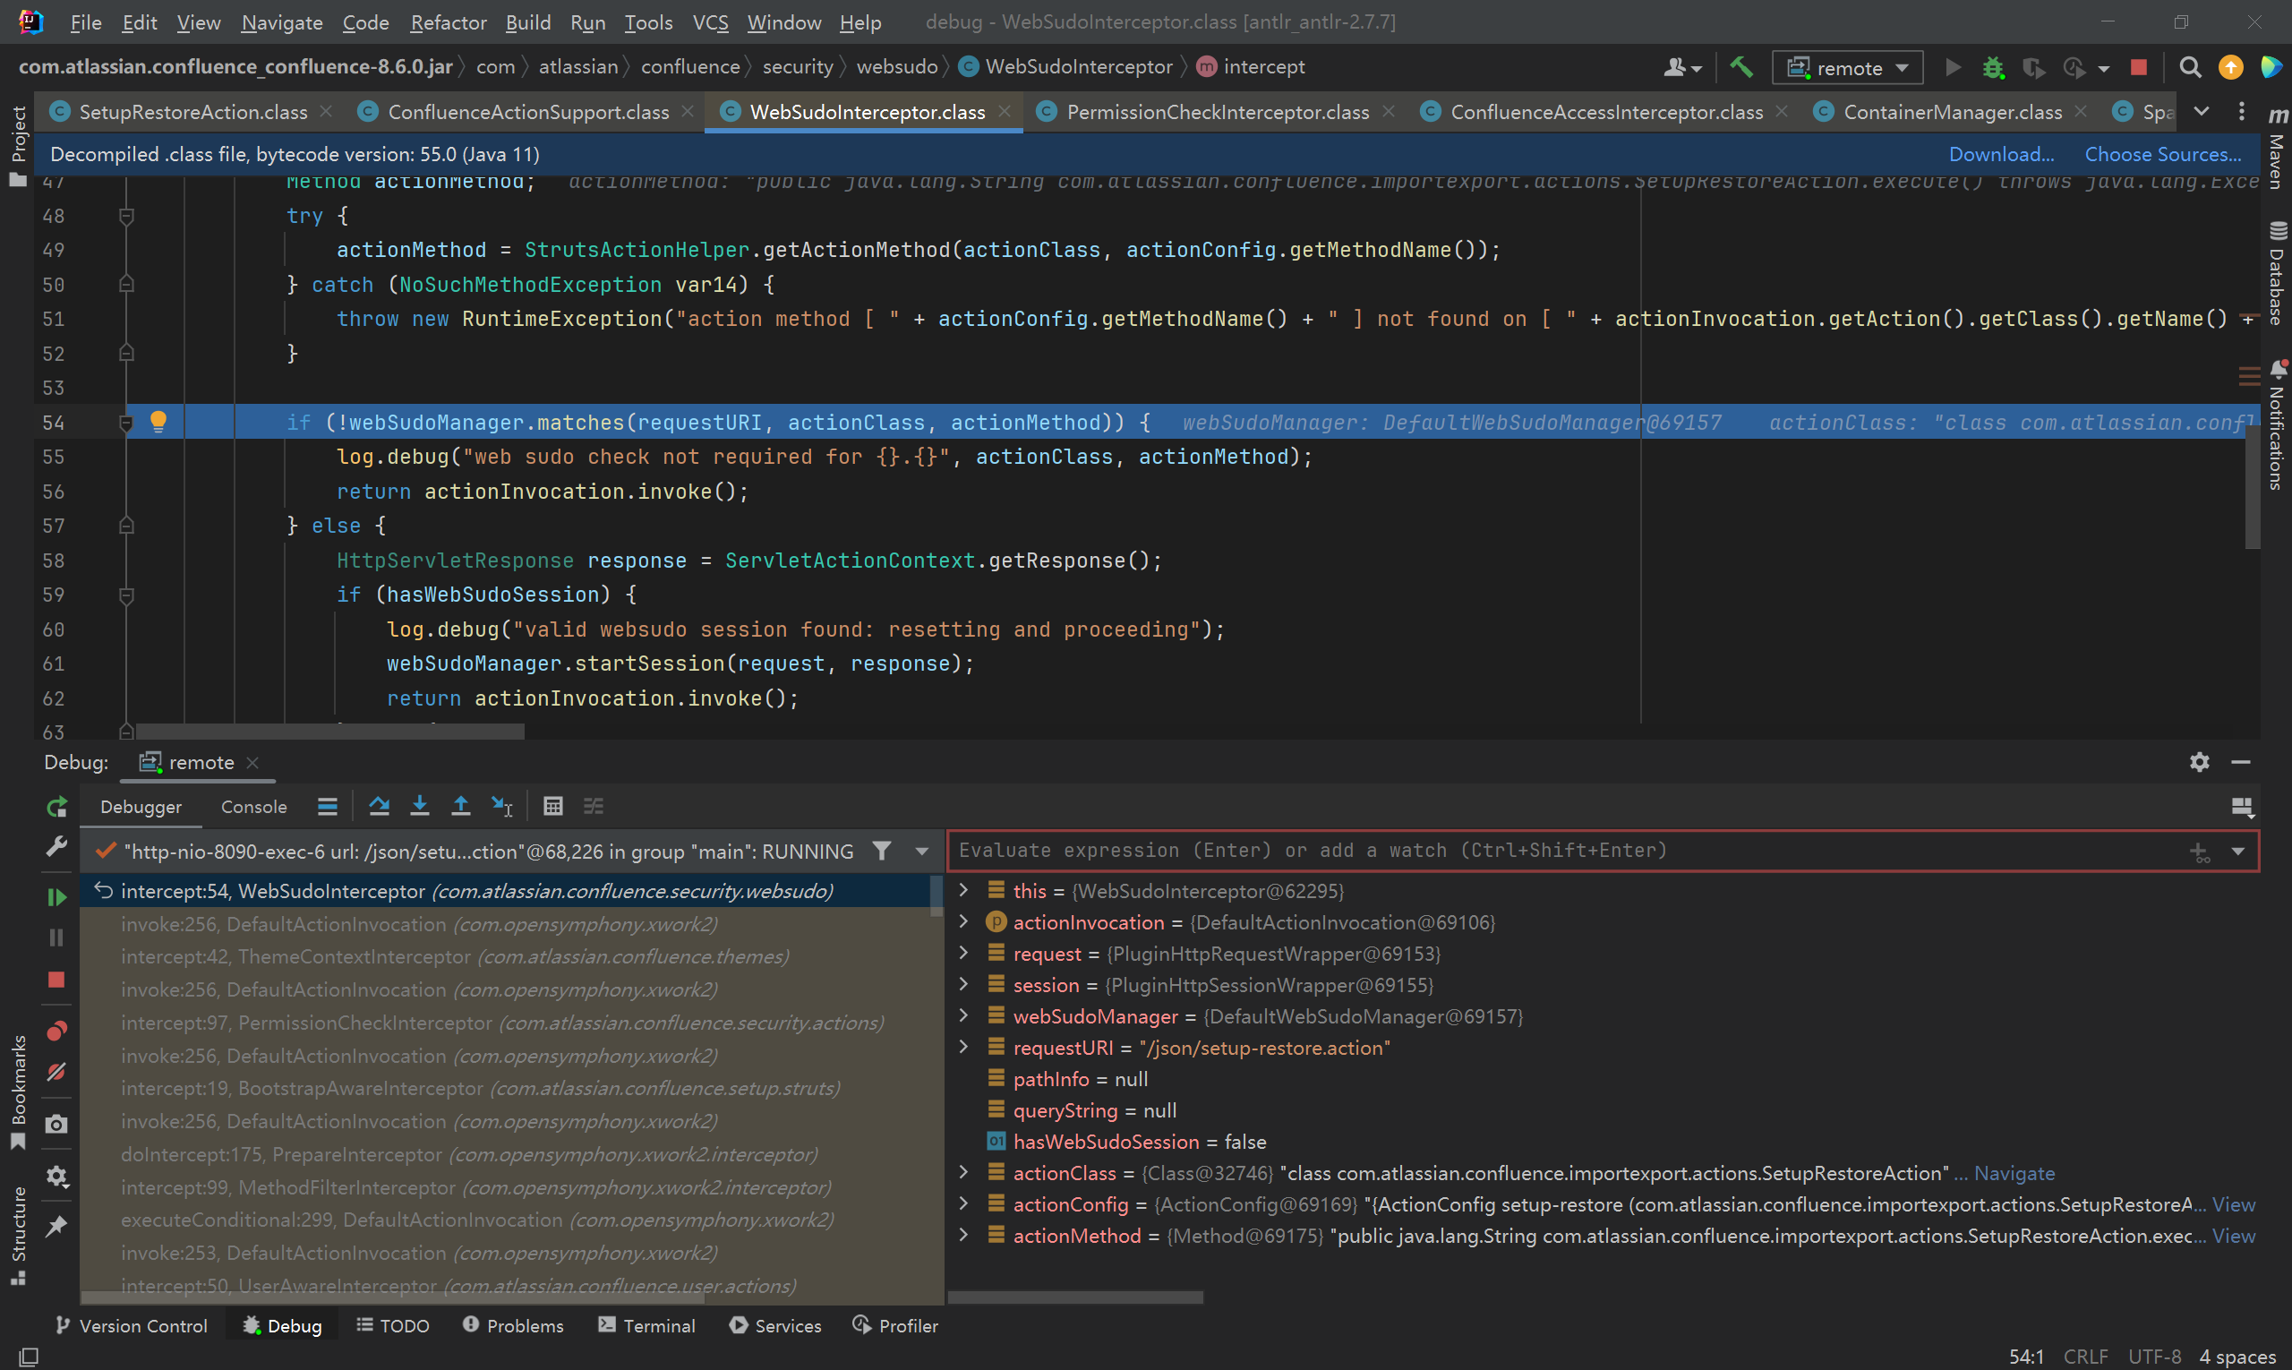The height and width of the screenshot is (1370, 2292).
Task: Close the WebSudoInterceptor.class tab
Action: pos(1005,112)
